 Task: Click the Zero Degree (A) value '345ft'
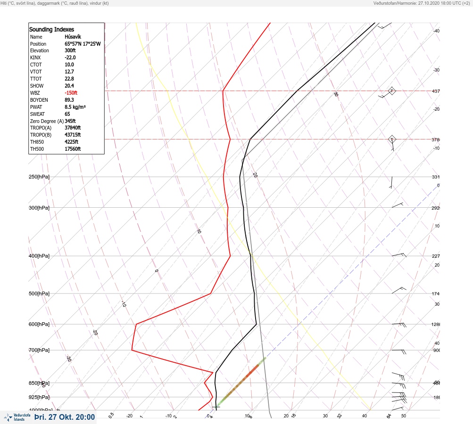pyautogui.click(x=70, y=121)
